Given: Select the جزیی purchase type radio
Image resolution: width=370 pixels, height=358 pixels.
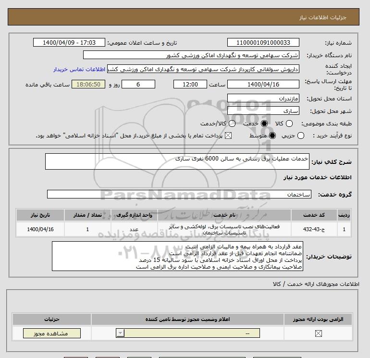Looking at the screenshot, I should tap(301, 136).
